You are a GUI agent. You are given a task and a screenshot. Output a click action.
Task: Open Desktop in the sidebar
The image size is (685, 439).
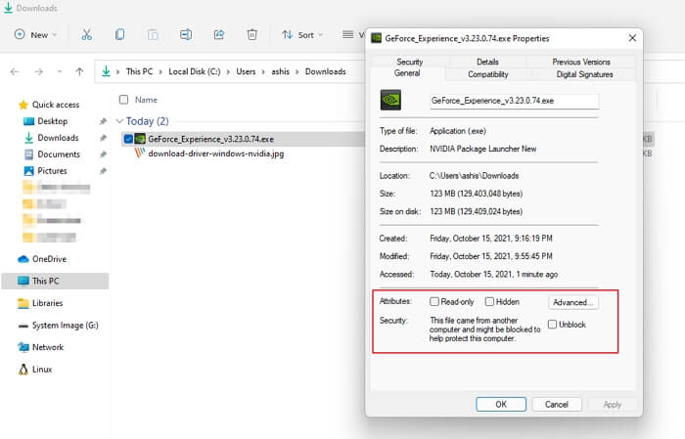coord(45,121)
